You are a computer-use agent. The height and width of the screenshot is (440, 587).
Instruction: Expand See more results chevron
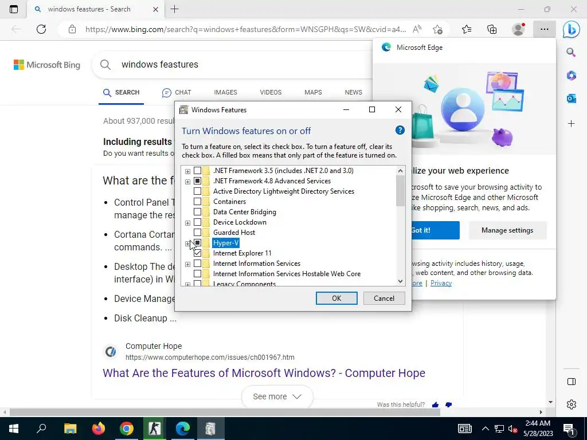click(297, 396)
